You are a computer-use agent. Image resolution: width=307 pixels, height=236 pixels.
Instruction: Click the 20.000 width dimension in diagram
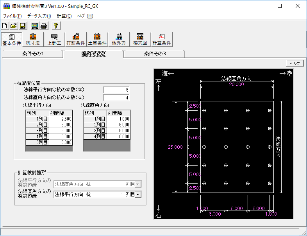click(237, 85)
